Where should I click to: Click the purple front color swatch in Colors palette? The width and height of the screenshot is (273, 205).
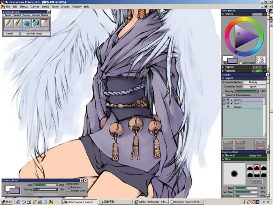pos(232,61)
